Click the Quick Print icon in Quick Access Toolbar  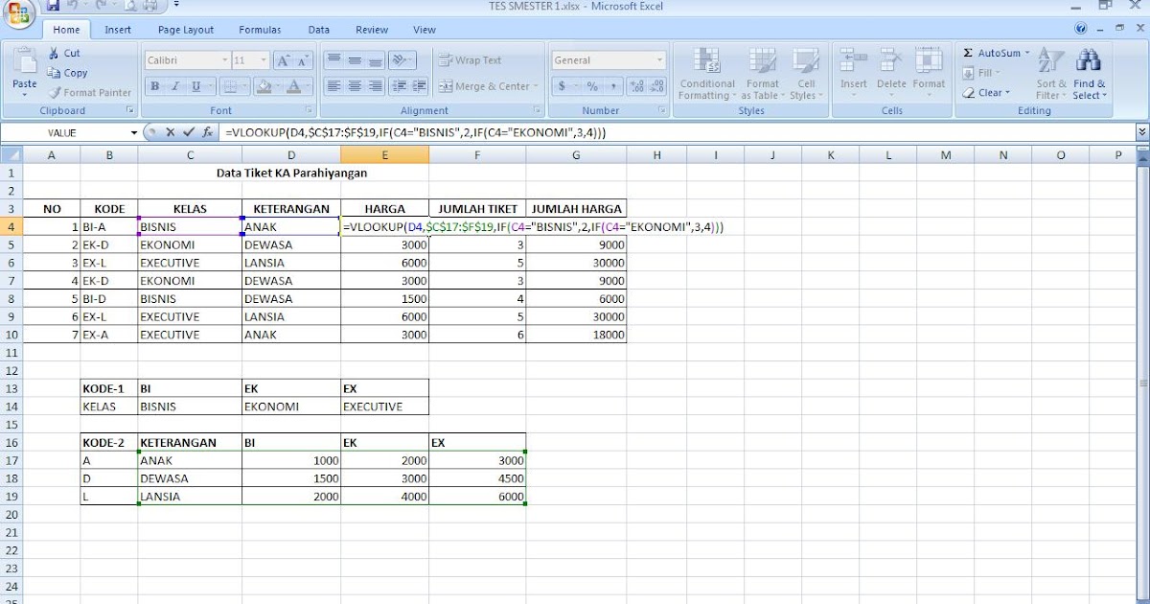(x=150, y=6)
